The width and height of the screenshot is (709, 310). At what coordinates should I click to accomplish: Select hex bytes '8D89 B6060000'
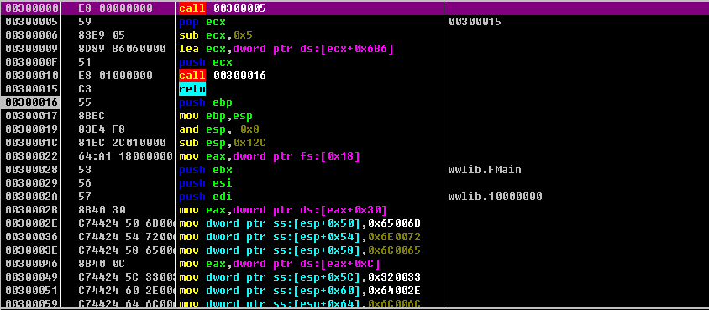coord(122,49)
